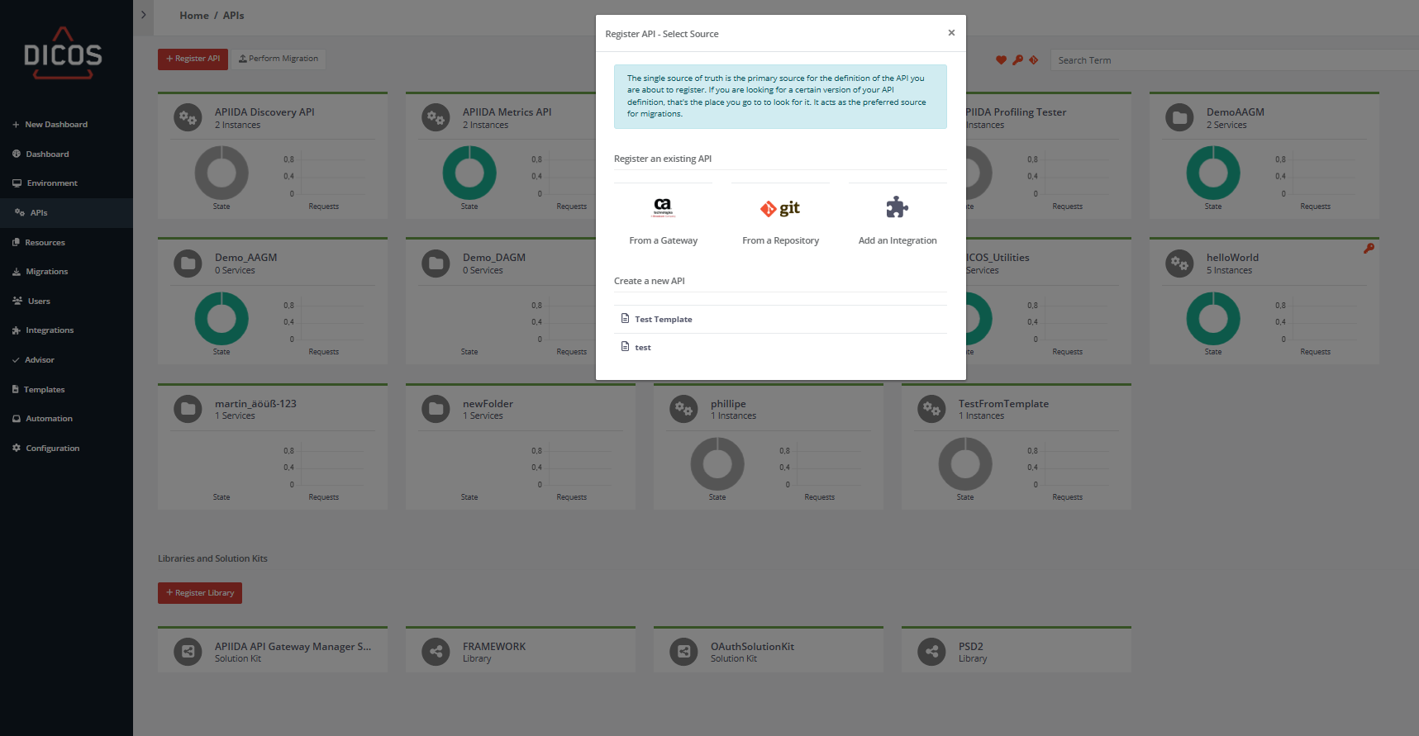Close the Register API dialog
The image size is (1419, 736).
pos(951,33)
